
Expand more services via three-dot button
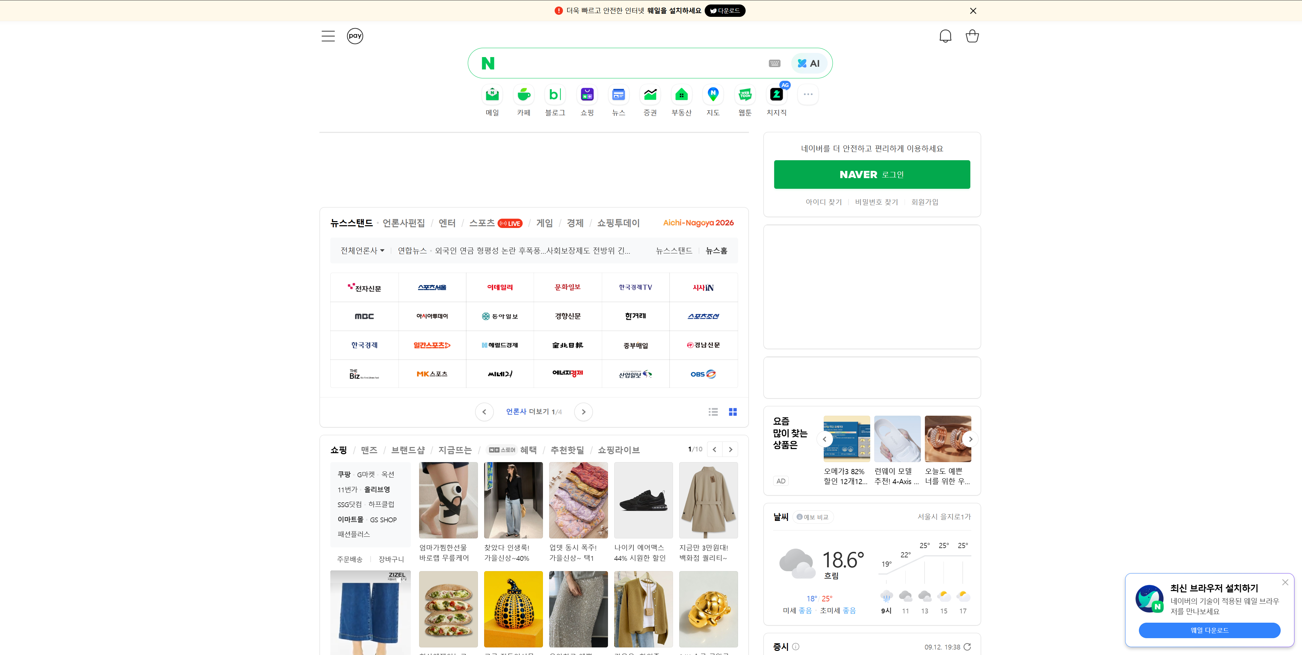(x=808, y=95)
